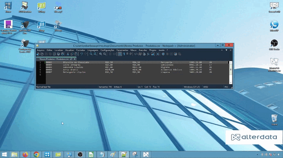Open the Executar menu
Screen dimensions: 283x158
click(x=143, y=50)
